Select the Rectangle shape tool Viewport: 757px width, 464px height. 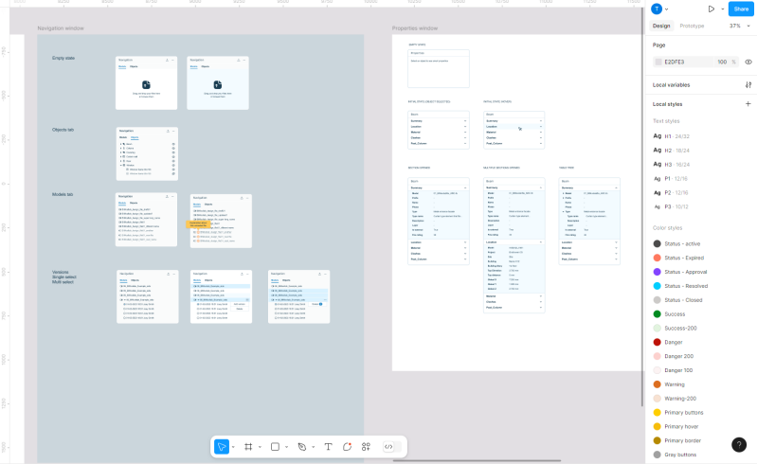click(275, 447)
